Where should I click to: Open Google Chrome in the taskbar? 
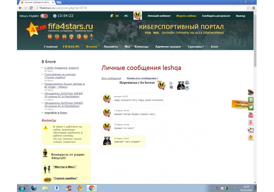tap(92, 188)
